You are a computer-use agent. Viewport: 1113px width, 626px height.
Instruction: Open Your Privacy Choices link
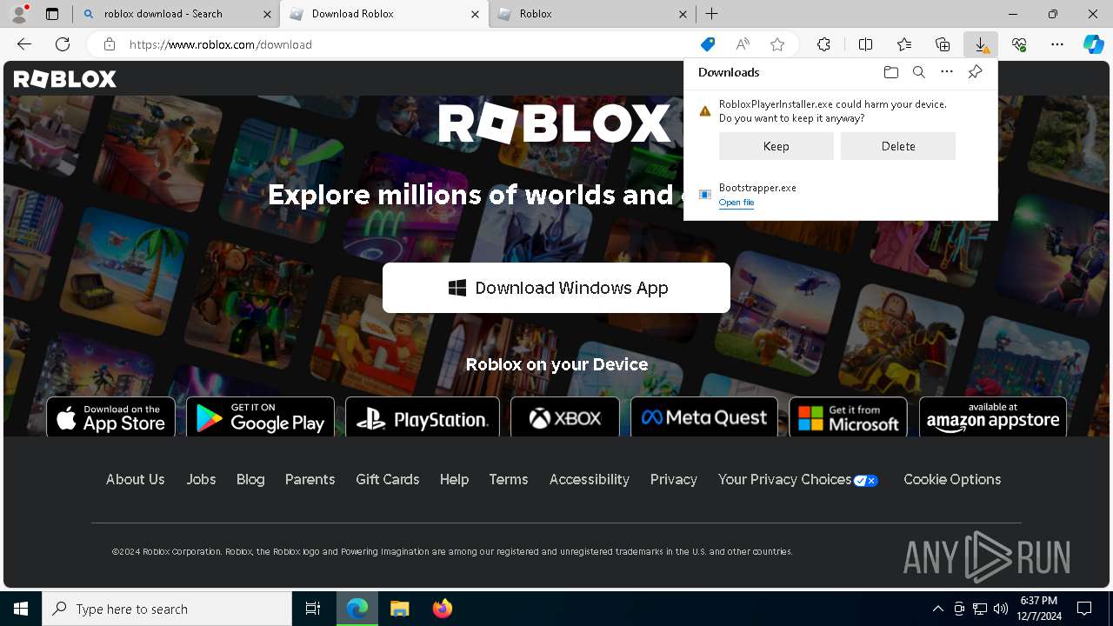[x=798, y=479]
